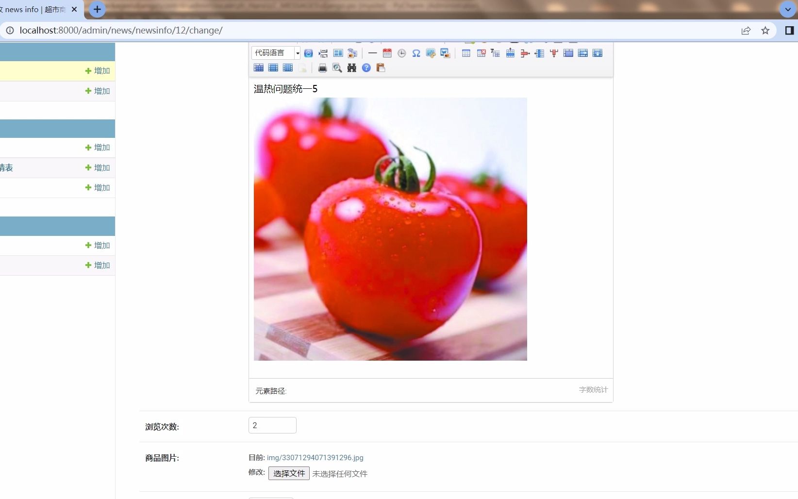The image size is (798, 499).
Task: Insert the current time using clock icon
Action: [401, 53]
